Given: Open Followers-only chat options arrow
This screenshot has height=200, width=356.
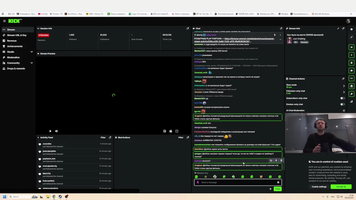Looking at the screenshot, I should pos(344,92).
